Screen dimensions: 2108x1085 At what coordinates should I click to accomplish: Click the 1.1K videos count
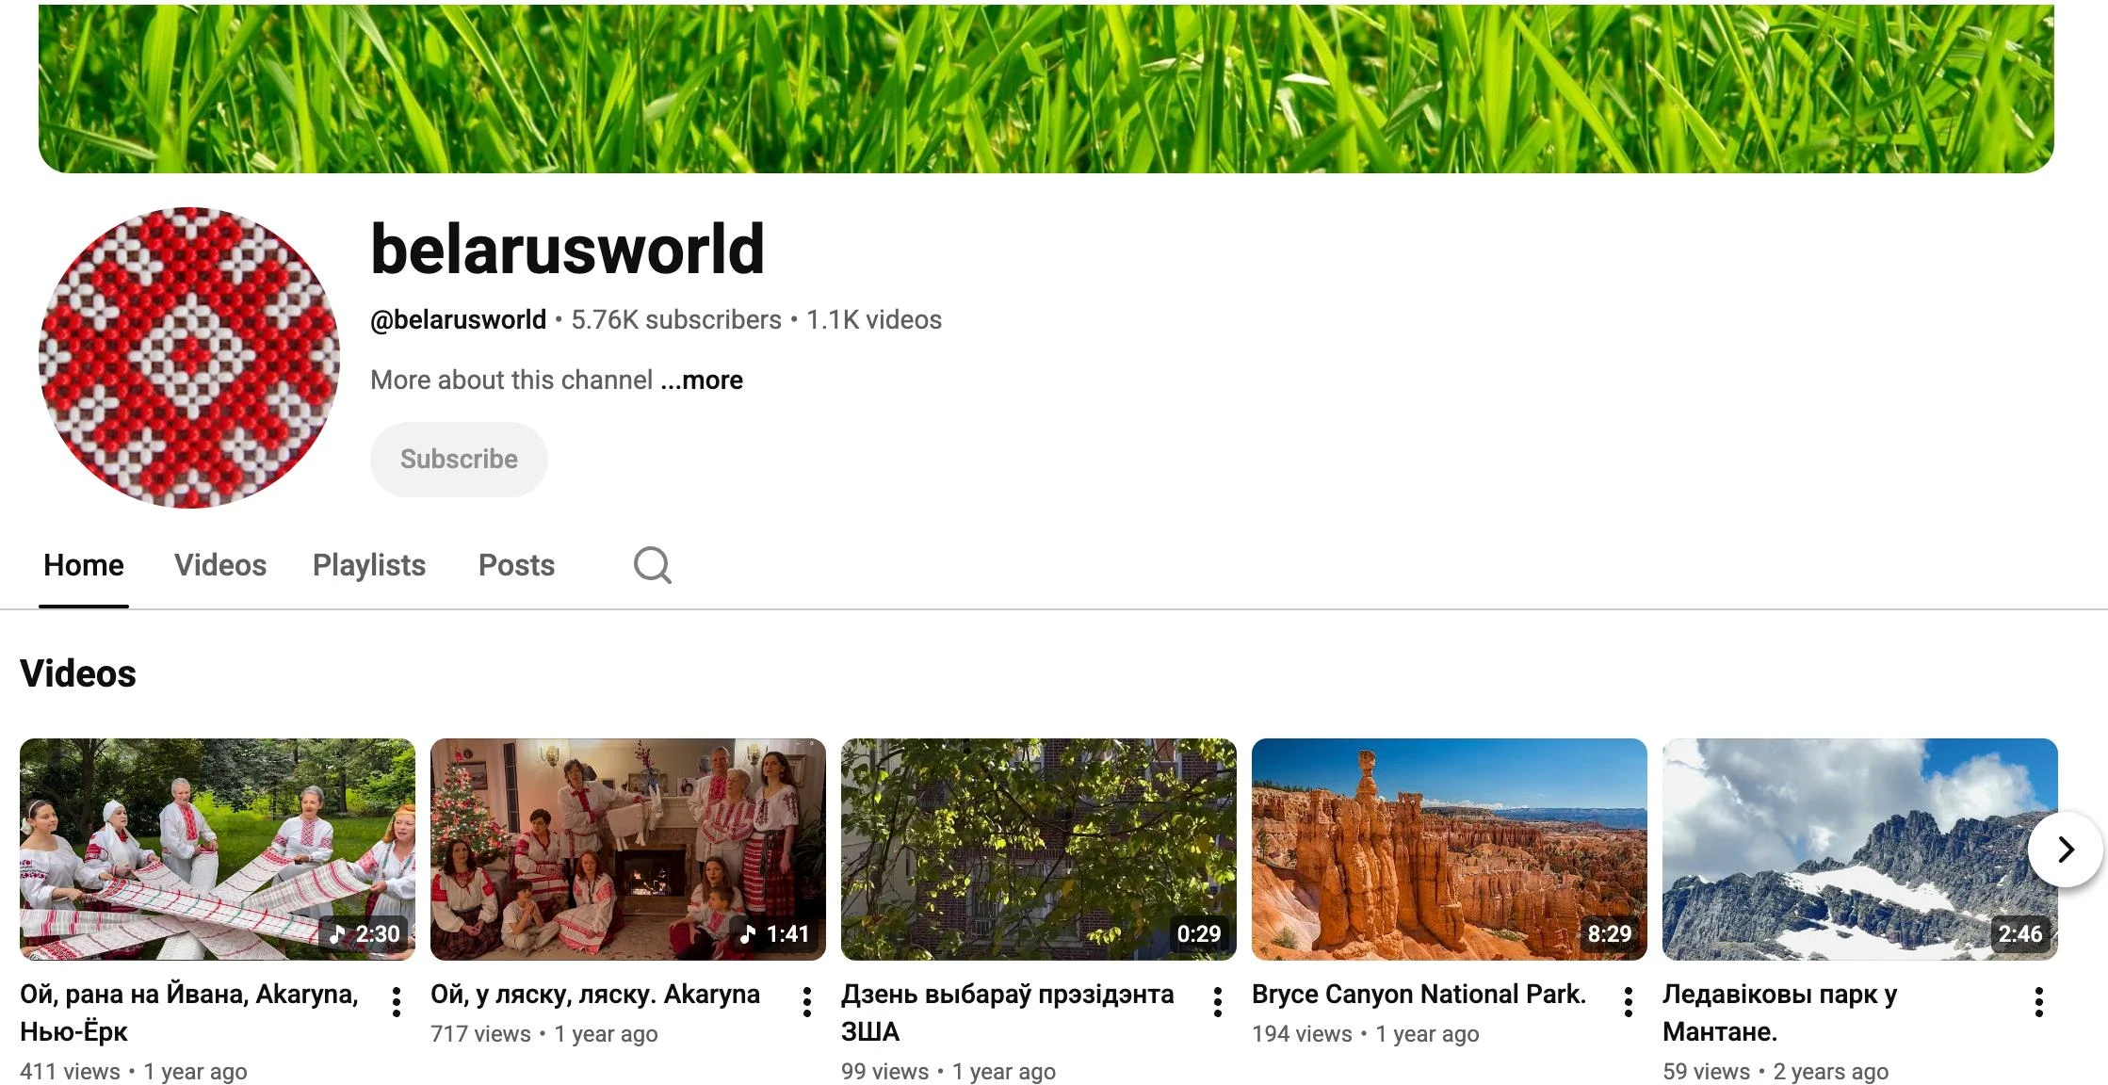[874, 320]
